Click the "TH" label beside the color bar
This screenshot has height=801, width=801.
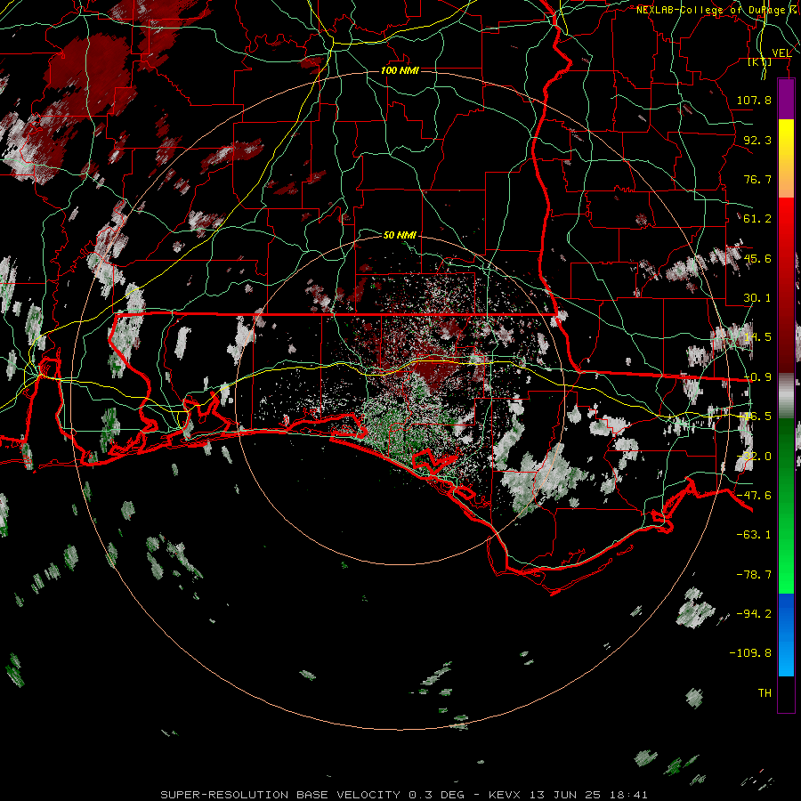[765, 693]
